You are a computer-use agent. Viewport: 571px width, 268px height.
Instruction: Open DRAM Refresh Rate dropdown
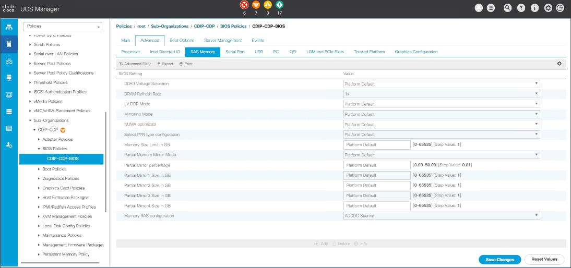coord(442,94)
